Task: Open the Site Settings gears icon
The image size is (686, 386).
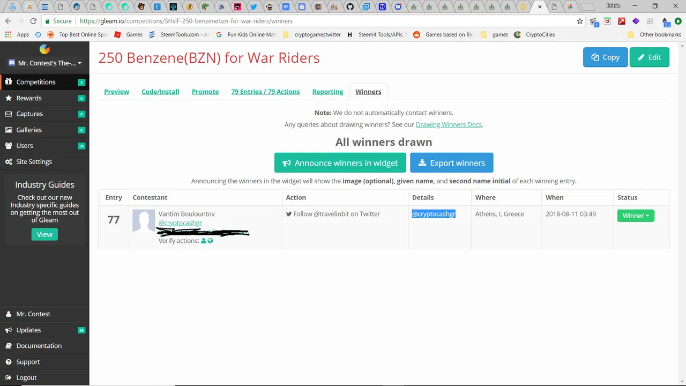Action: tap(9, 162)
